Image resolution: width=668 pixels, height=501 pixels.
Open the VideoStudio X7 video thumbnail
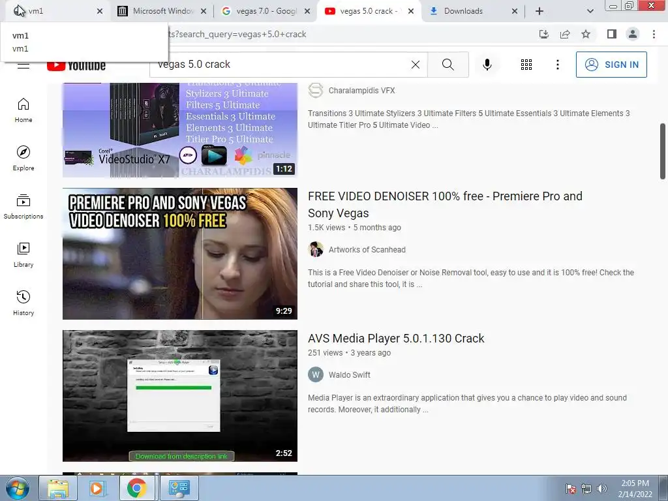pyautogui.click(x=180, y=130)
